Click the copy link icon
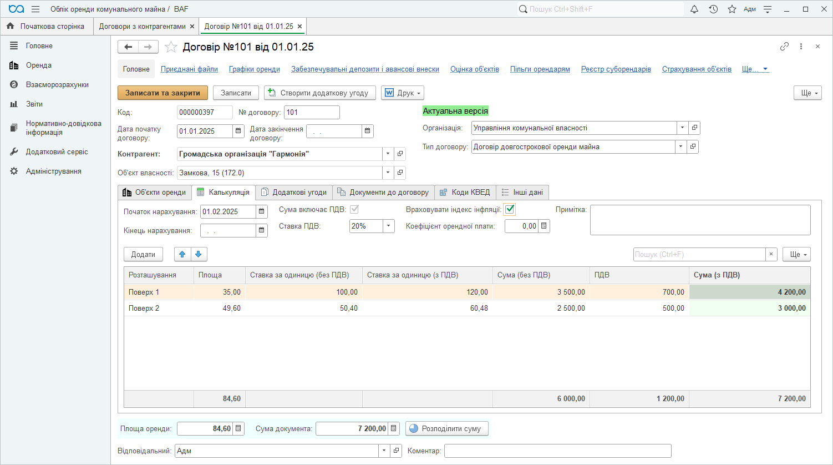The image size is (833, 465). point(784,47)
